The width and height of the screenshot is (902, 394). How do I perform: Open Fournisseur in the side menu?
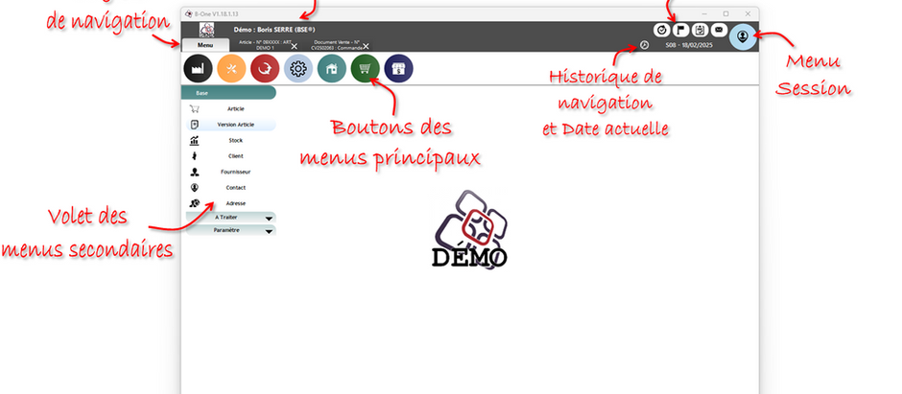tap(232, 172)
